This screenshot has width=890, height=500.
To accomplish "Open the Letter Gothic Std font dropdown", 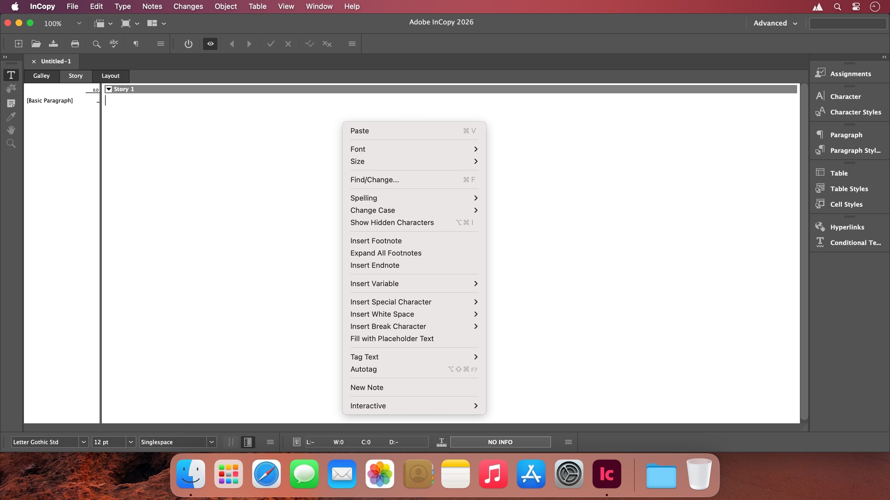I will tap(83, 442).
